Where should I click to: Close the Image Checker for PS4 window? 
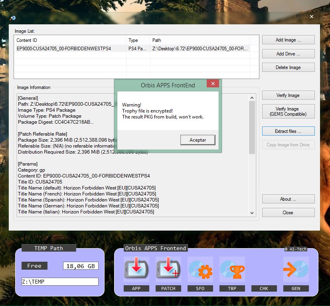[312, 16]
